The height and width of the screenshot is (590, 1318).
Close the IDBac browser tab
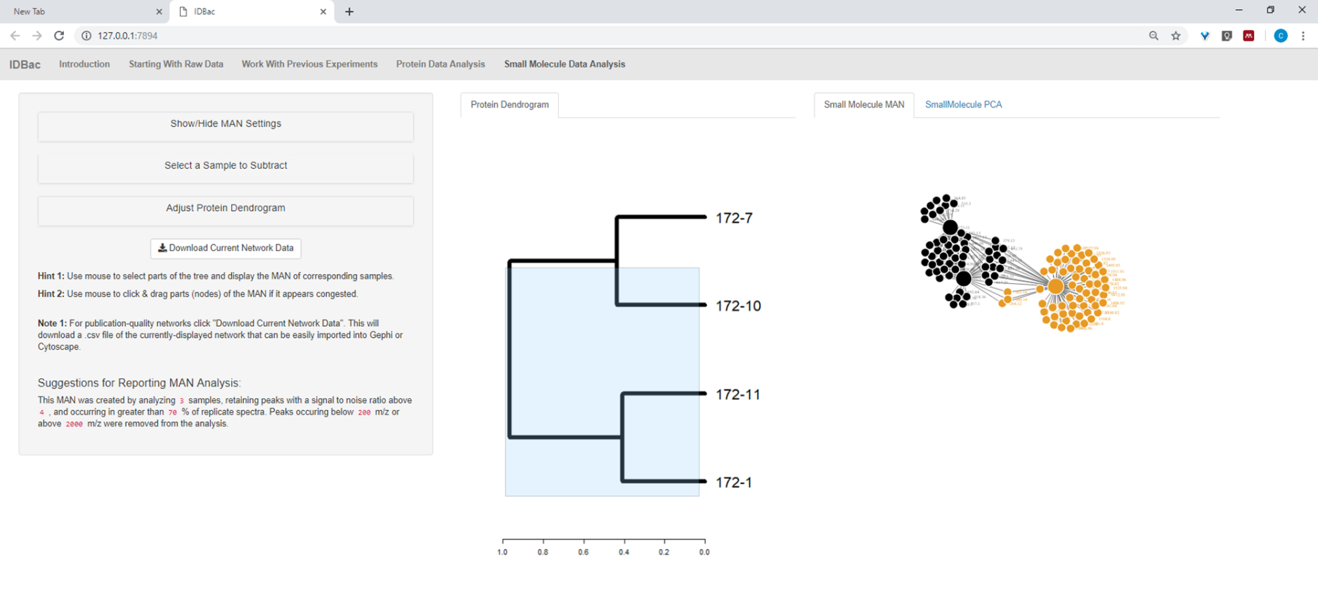pyautogui.click(x=323, y=12)
